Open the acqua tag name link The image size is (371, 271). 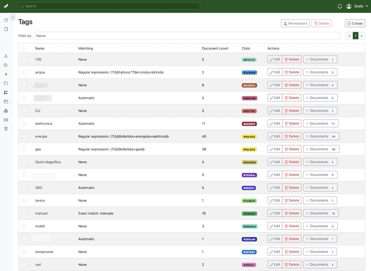tap(40, 72)
